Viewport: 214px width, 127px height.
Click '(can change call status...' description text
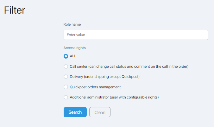point(138,67)
